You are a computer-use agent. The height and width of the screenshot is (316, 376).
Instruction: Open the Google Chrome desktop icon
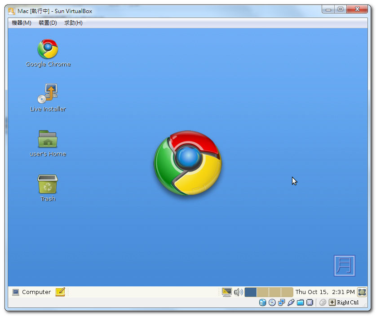tap(48, 49)
